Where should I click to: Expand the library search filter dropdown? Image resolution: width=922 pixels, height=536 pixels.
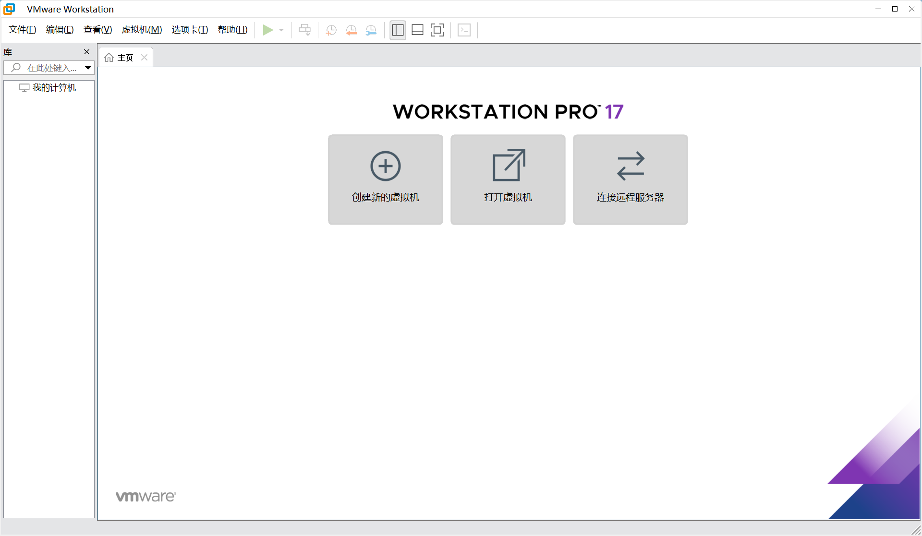point(88,68)
